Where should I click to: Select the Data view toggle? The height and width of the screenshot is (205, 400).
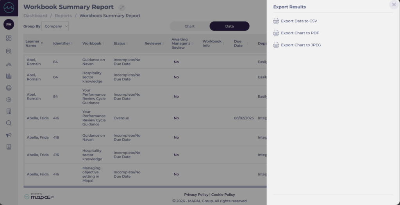229,26
